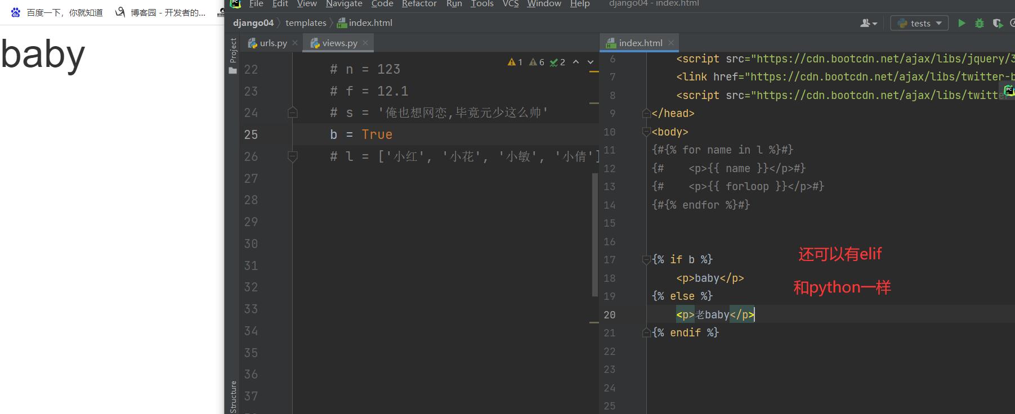Click the yellow warning count indicator

515,62
